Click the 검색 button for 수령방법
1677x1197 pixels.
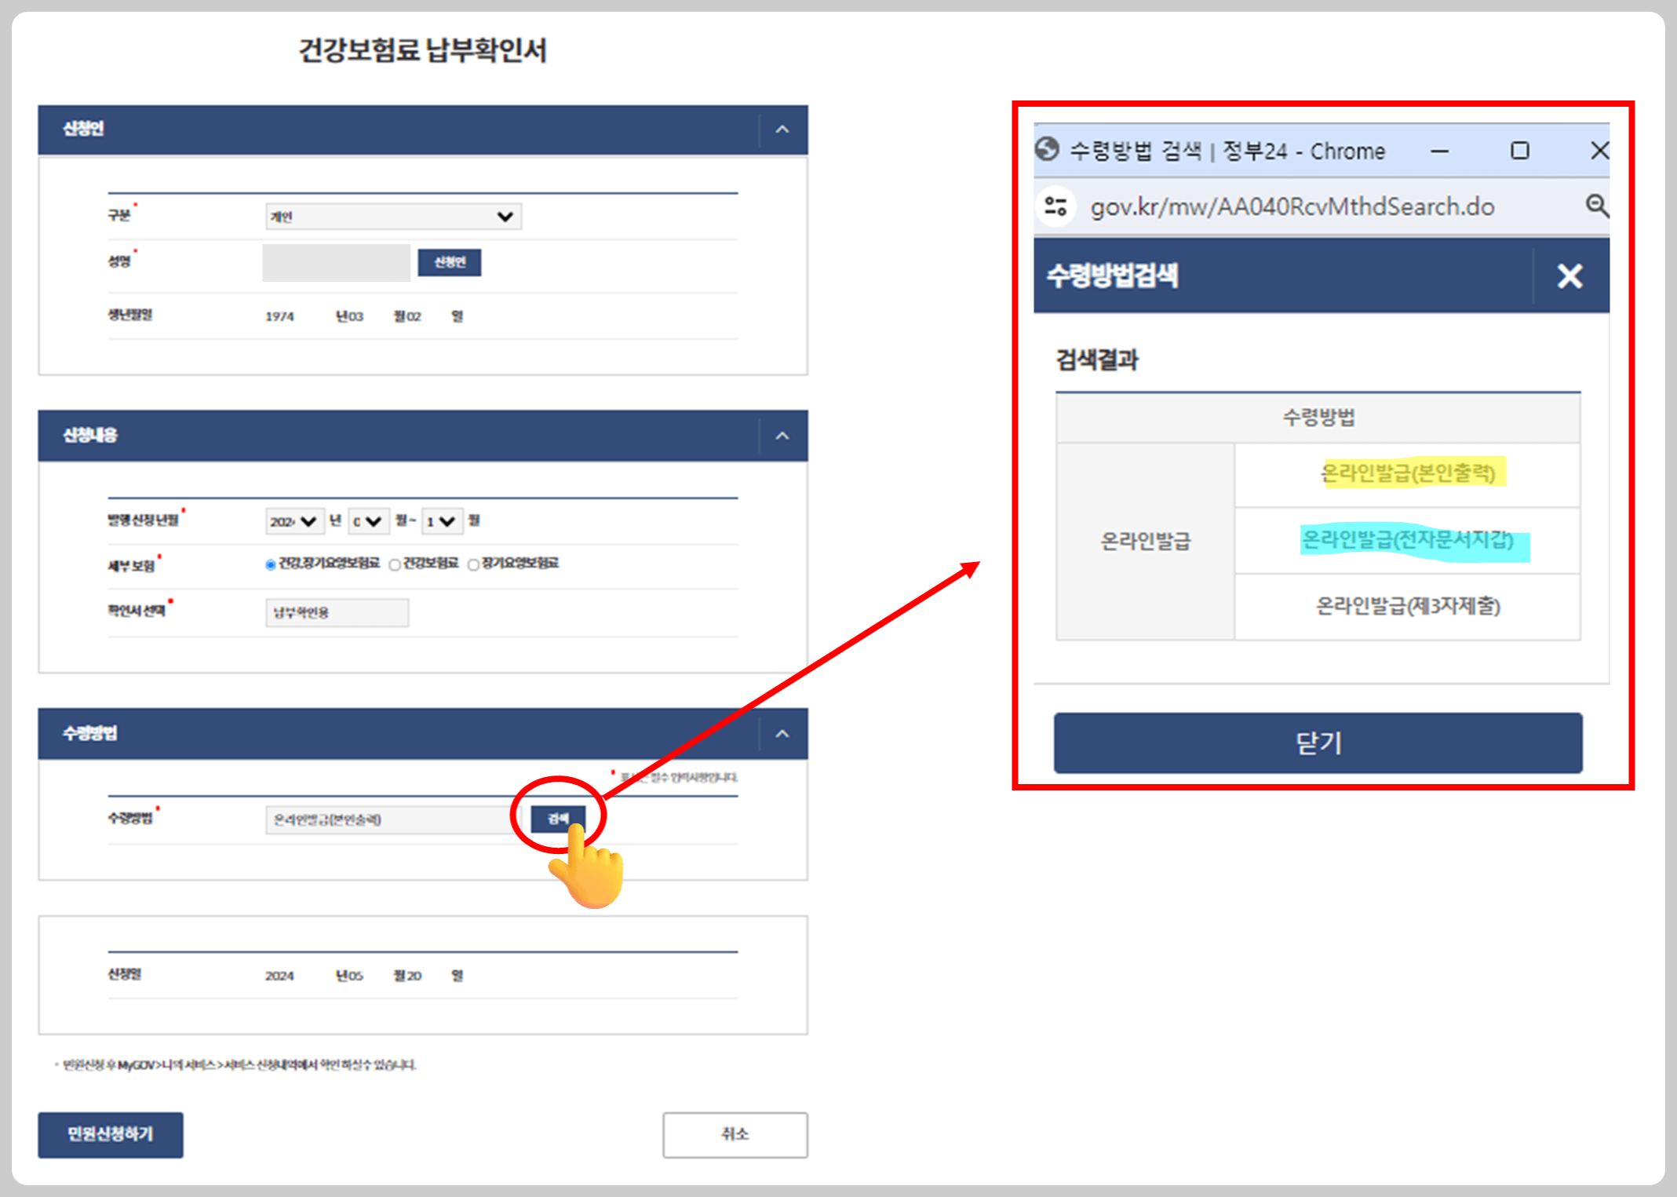tap(558, 819)
